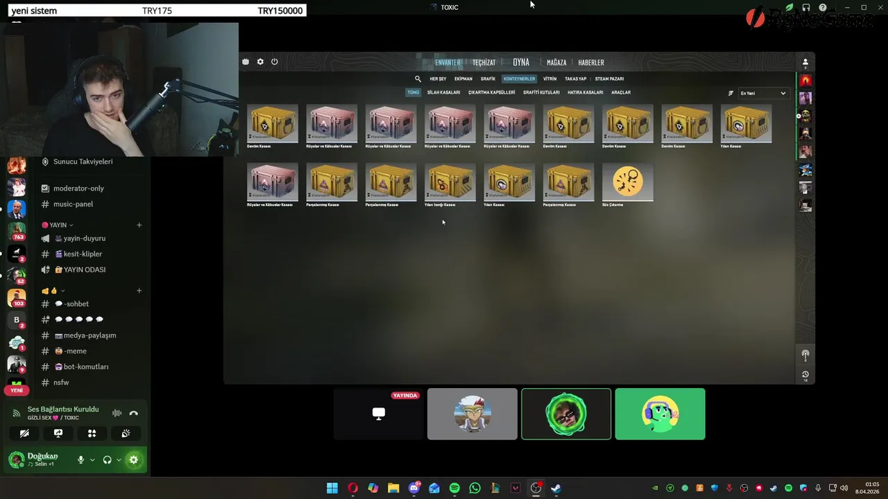Viewport: 888px width, 499px height.
Task: Open Discord activities icon in voice panel
Action: pos(92,433)
